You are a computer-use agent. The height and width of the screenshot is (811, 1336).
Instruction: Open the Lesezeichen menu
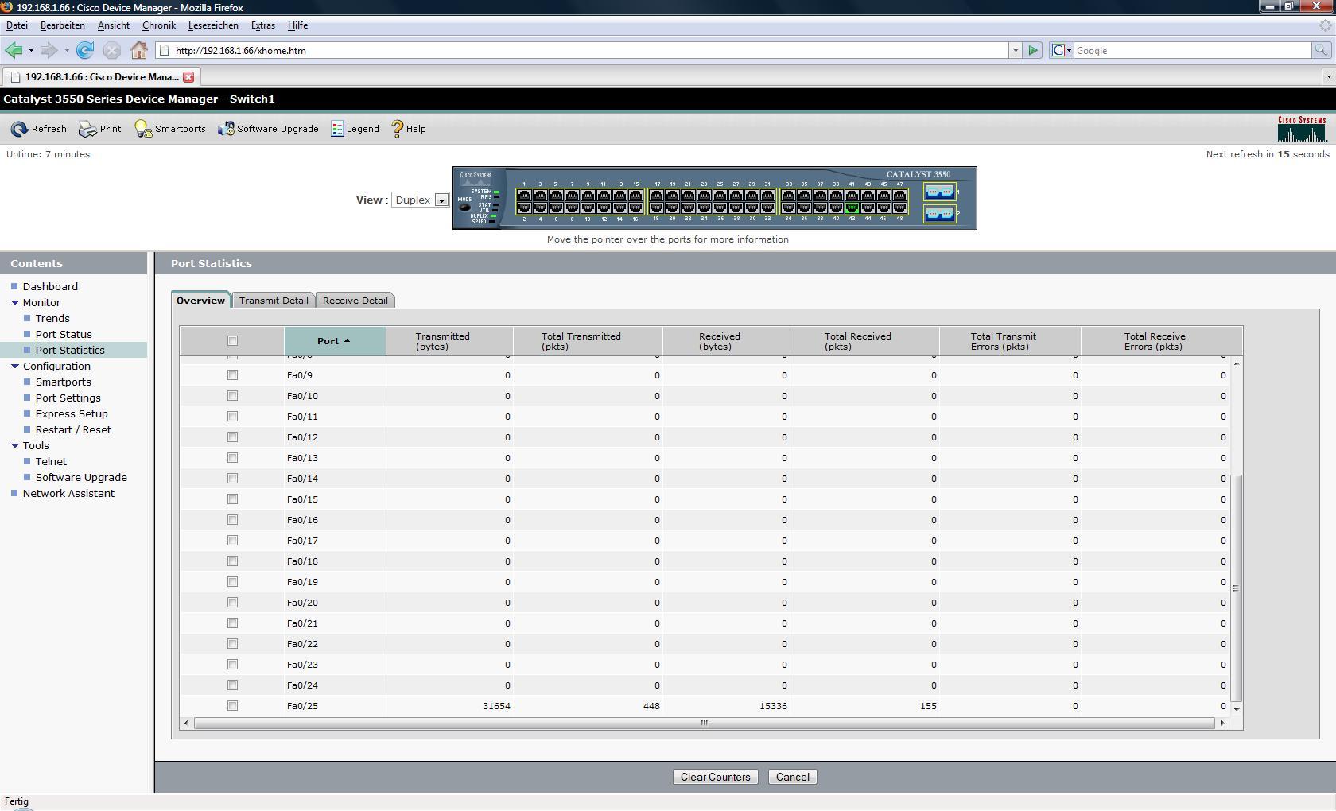pos(213,25)
